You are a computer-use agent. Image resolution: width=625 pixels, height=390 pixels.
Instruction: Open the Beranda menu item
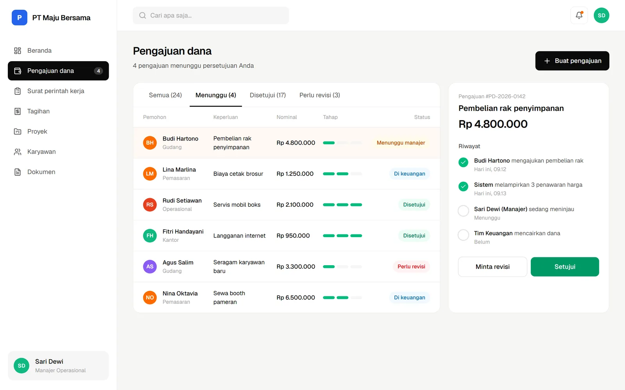58,51
